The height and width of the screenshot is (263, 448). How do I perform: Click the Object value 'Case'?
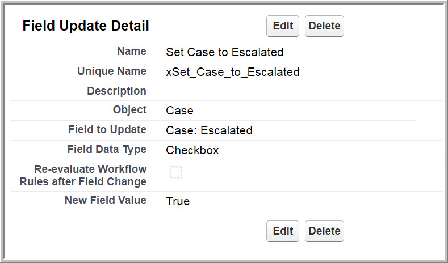[179, 111]
